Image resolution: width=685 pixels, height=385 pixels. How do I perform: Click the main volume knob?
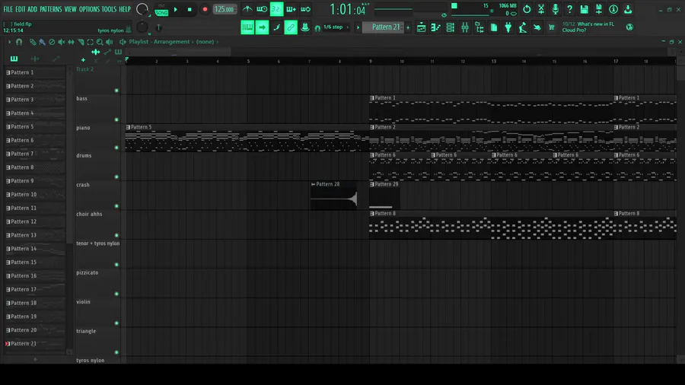coord(142,8)
